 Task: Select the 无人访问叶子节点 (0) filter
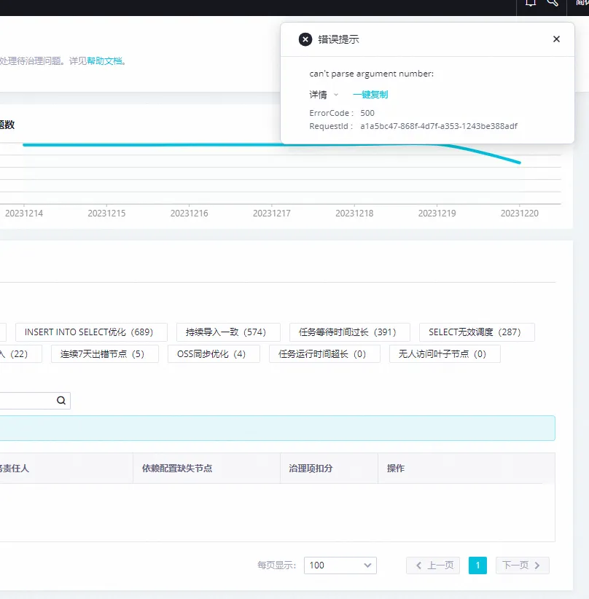(x=445, y=353)
